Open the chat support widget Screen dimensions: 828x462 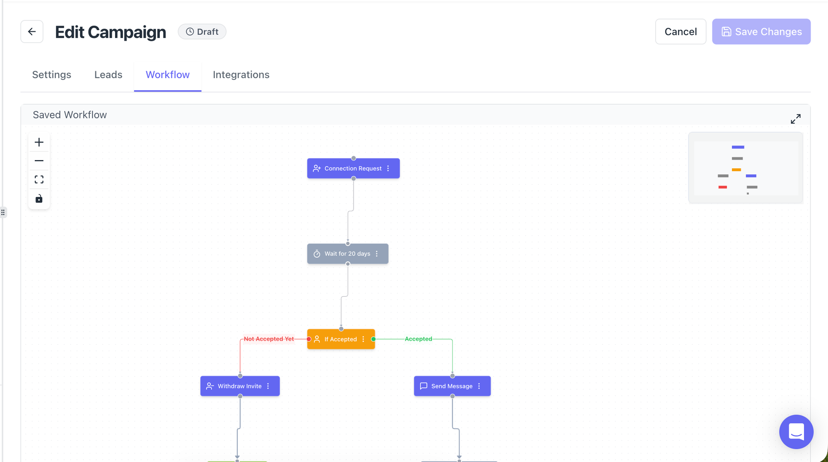tap(796, 431)
